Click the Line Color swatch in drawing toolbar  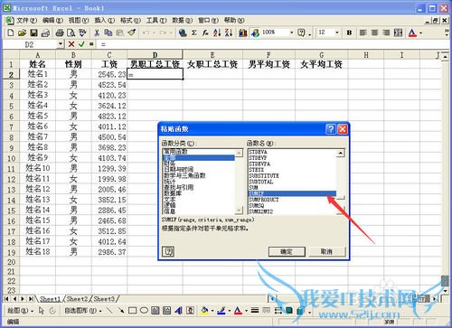[x=221, y=310]
